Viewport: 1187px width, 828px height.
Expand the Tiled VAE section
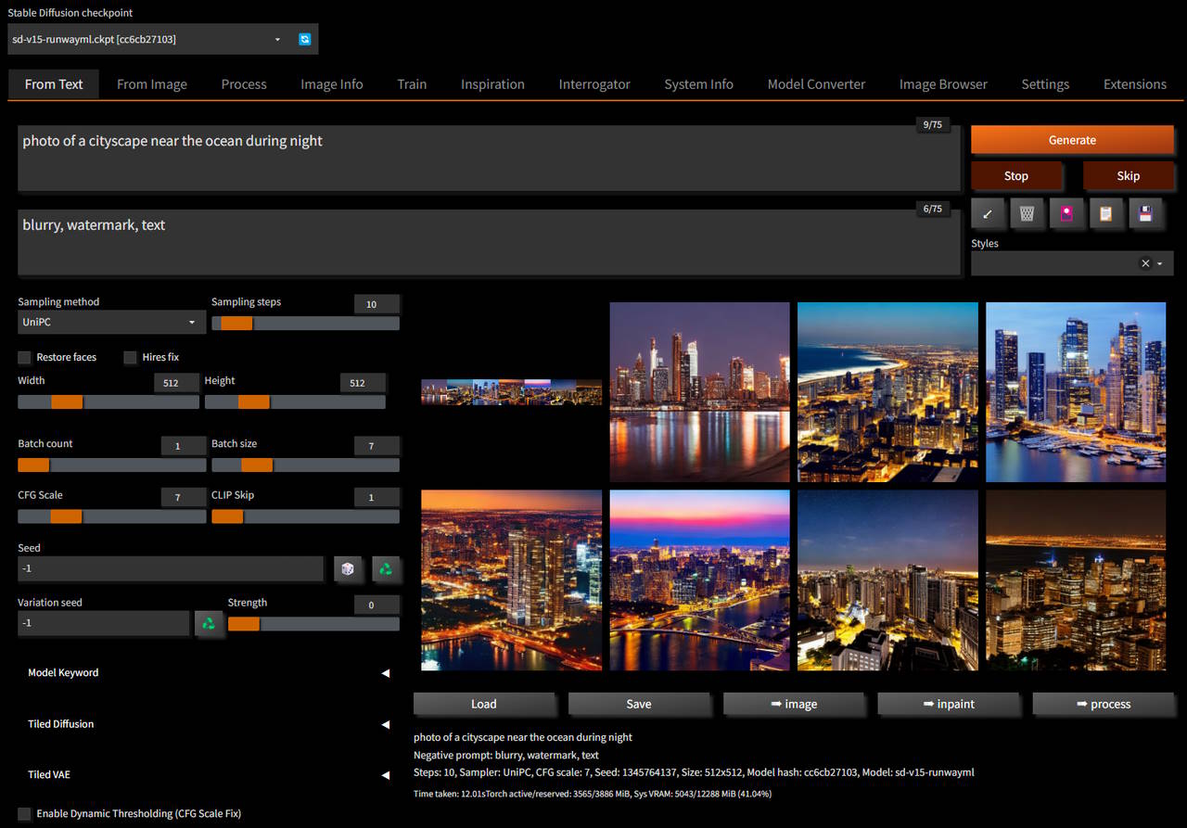coord(209,774)
